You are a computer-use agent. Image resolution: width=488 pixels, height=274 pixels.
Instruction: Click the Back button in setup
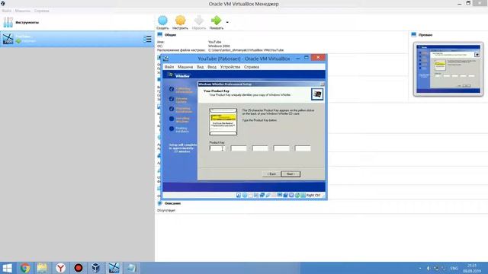tap(271, 174)
